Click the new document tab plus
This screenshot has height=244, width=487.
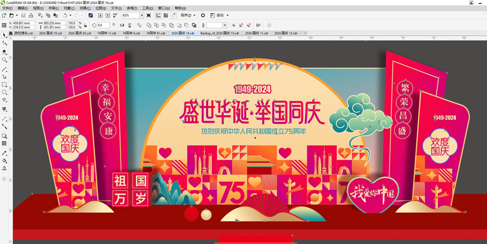305,33
